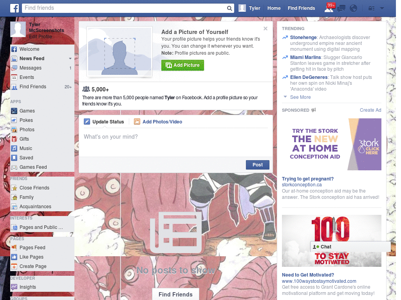The width and height of the screenshot is (401, 300).
Task: Click the Post button
Action: click(x=258, y=165)
